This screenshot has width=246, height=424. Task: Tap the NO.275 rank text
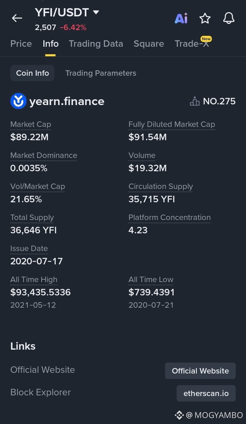click(219, 101)
